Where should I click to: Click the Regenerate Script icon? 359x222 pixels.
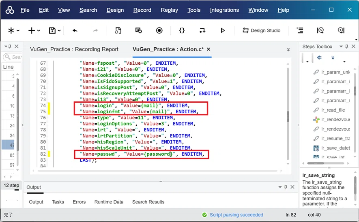coord(118,30)
